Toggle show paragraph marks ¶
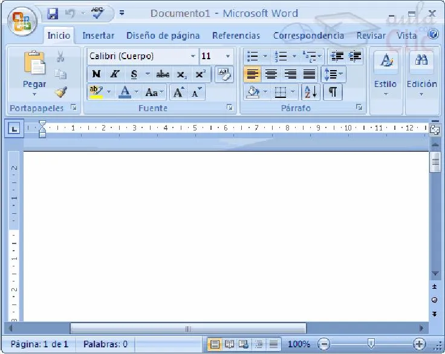The height and width of the screenshot is (354, 445). pos(333,92)
